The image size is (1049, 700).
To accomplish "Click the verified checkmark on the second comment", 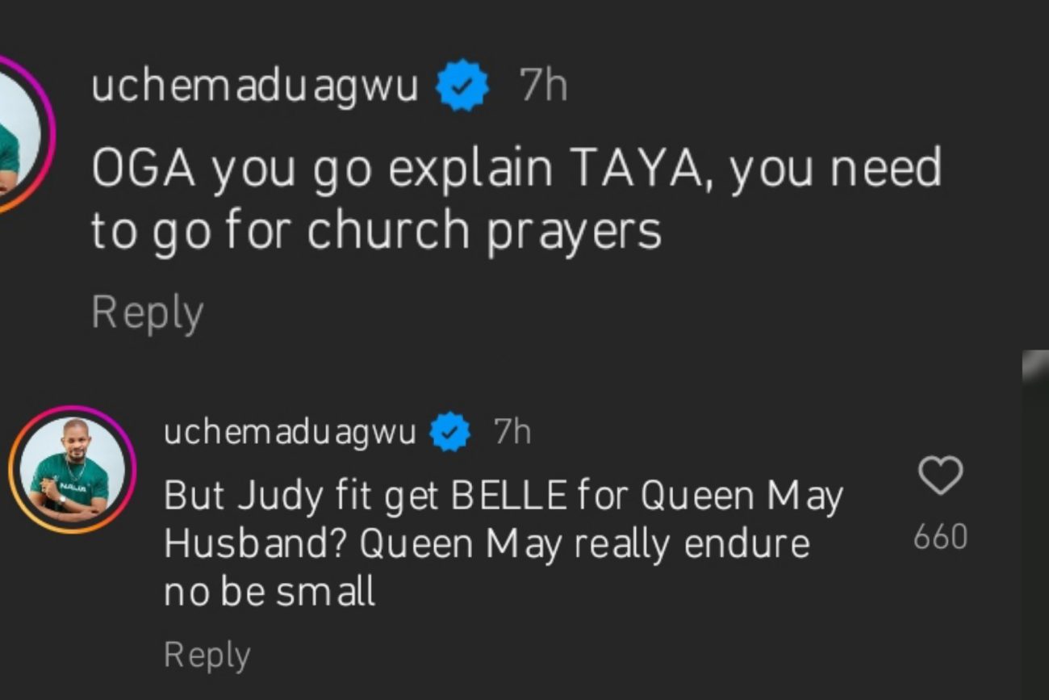I will tap(449, 430).
